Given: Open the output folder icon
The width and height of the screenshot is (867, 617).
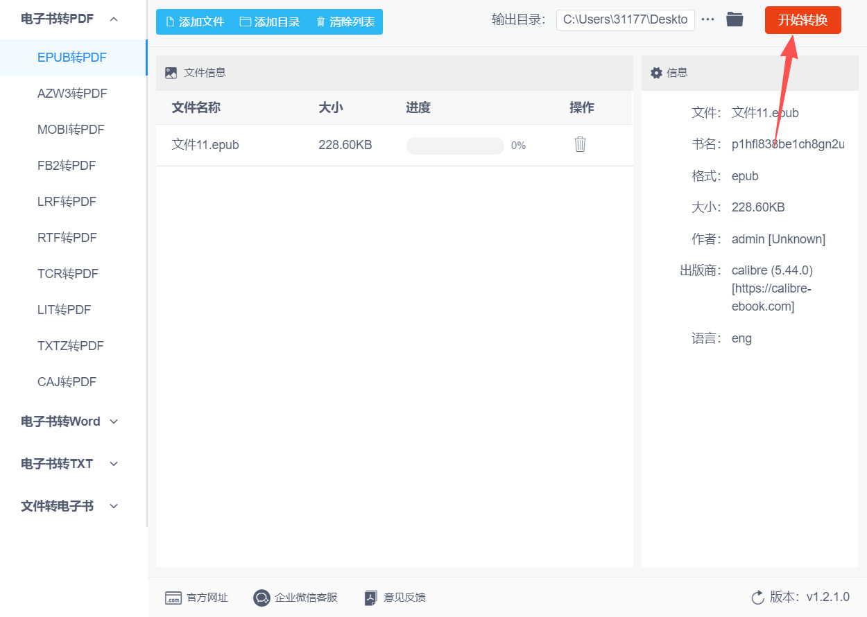Looking at the screenshot, I should [x=735, y=19].
